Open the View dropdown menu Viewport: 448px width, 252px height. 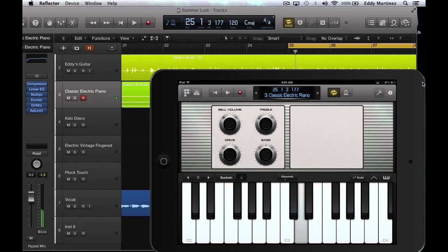click(x=127, y=38)
